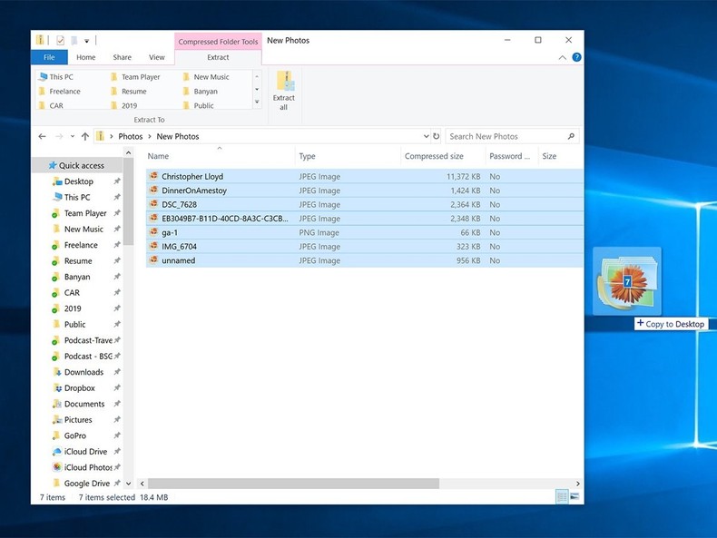Open the Help question mark icon

click(576, 57)
